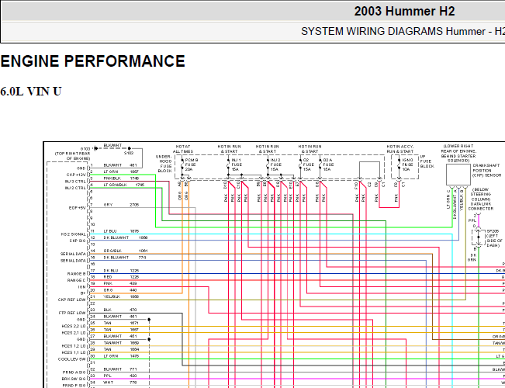Click the 'TAN/WHT 1669' wire label
This screenshot has width=505, height=388.
coord(121,343)
